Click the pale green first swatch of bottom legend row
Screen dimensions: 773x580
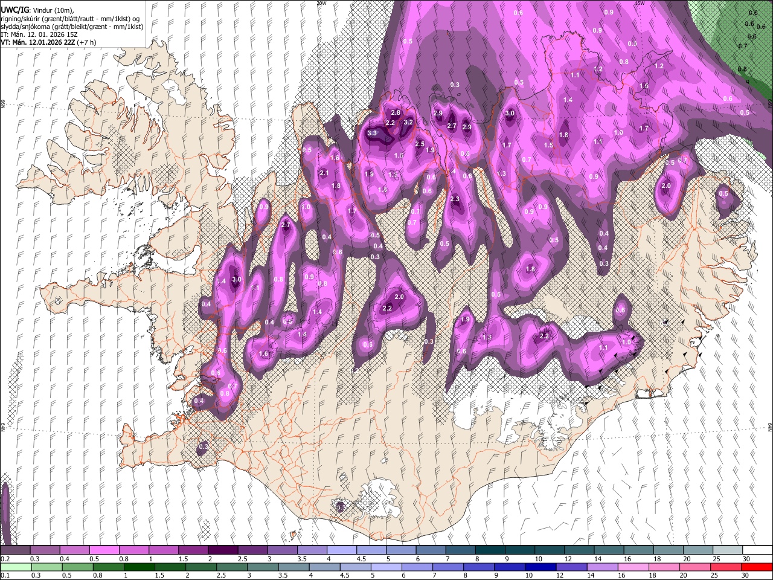pyautogui.click(x=16, y=567)
